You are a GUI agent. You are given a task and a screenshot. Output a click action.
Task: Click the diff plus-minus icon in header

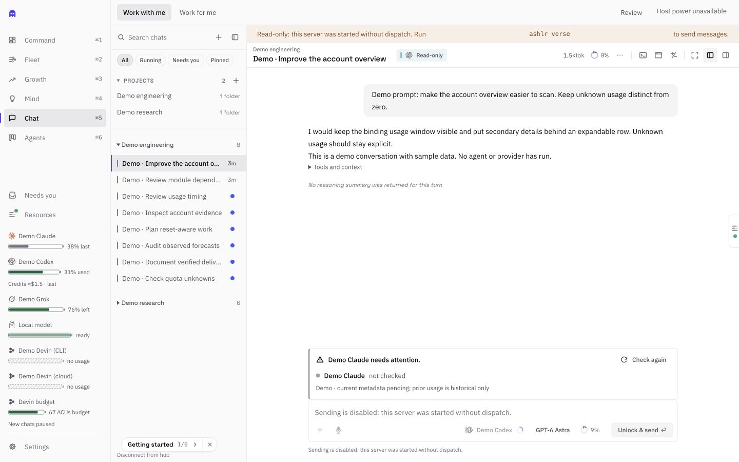coord(674,55)
